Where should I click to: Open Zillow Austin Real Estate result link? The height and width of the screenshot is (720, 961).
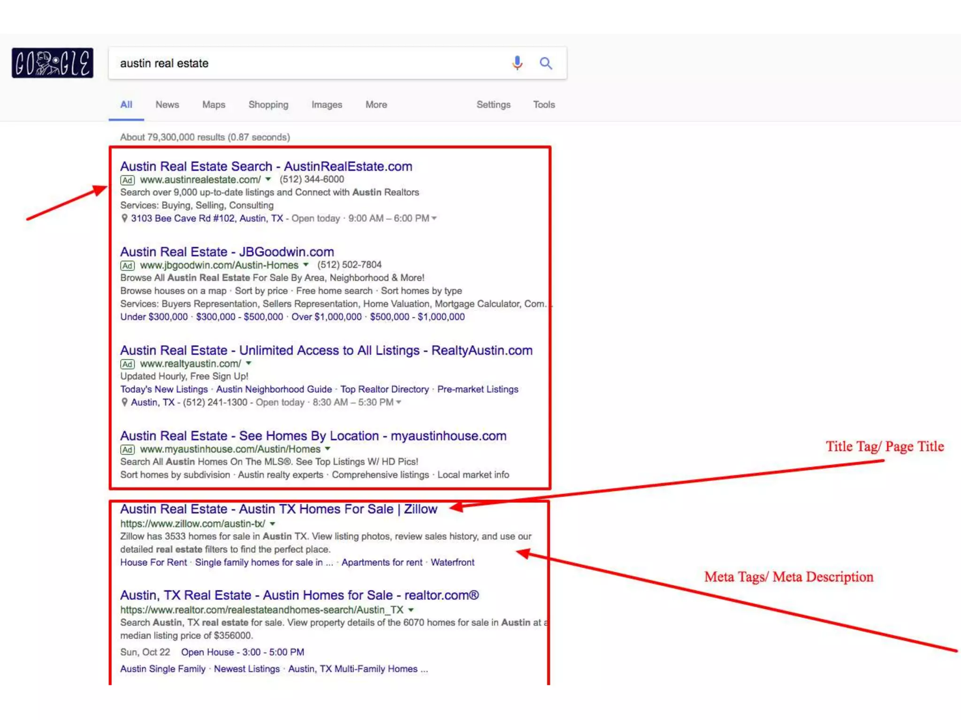[x=278, y=509]
